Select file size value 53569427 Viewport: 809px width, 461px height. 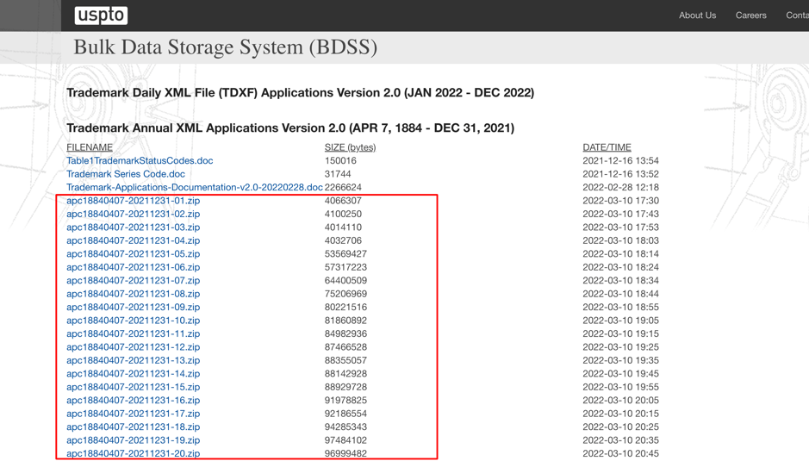coord(345,254)
